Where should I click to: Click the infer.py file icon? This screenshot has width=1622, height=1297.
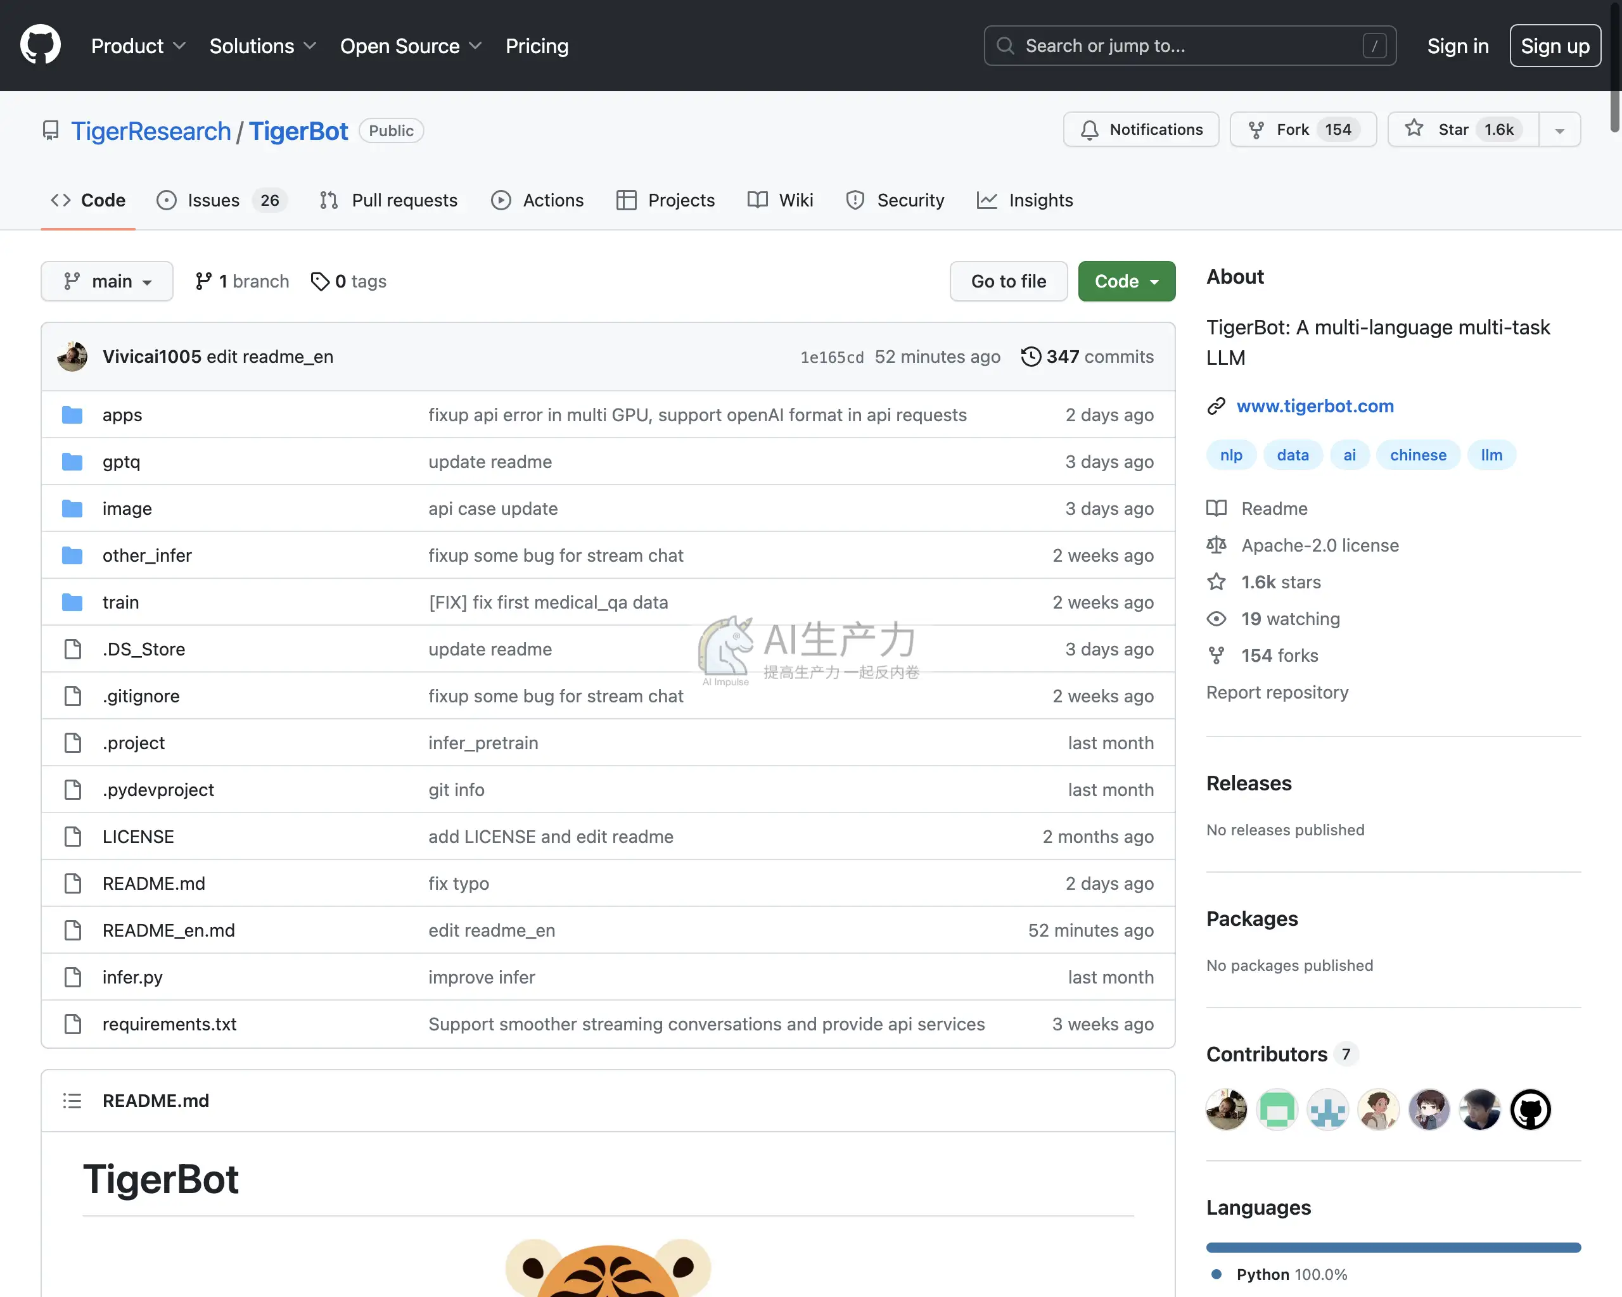point(73,977)
